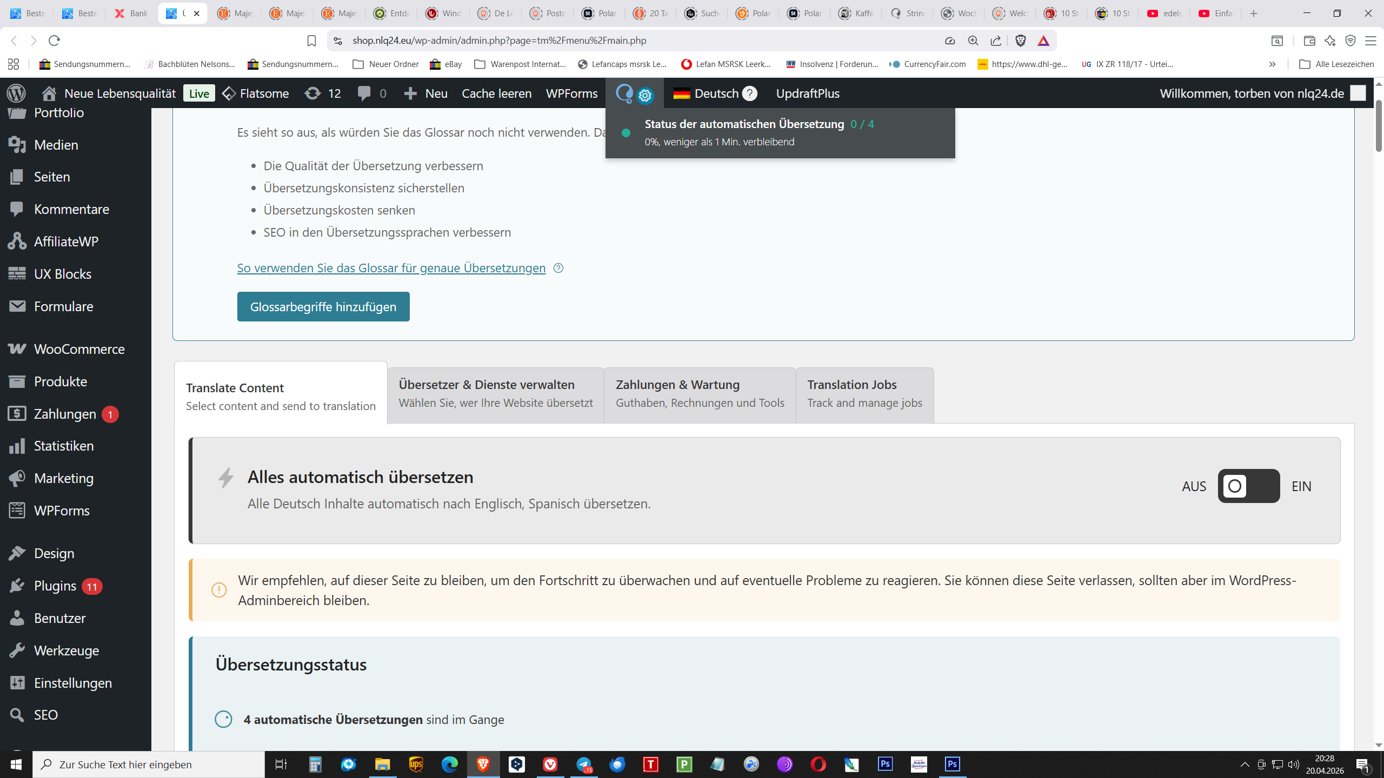Click Glossarbegriffe hinzufügen button
The width and height of the screenshot is (1384, 778).
pyautogui.click(x=323, y=306)
